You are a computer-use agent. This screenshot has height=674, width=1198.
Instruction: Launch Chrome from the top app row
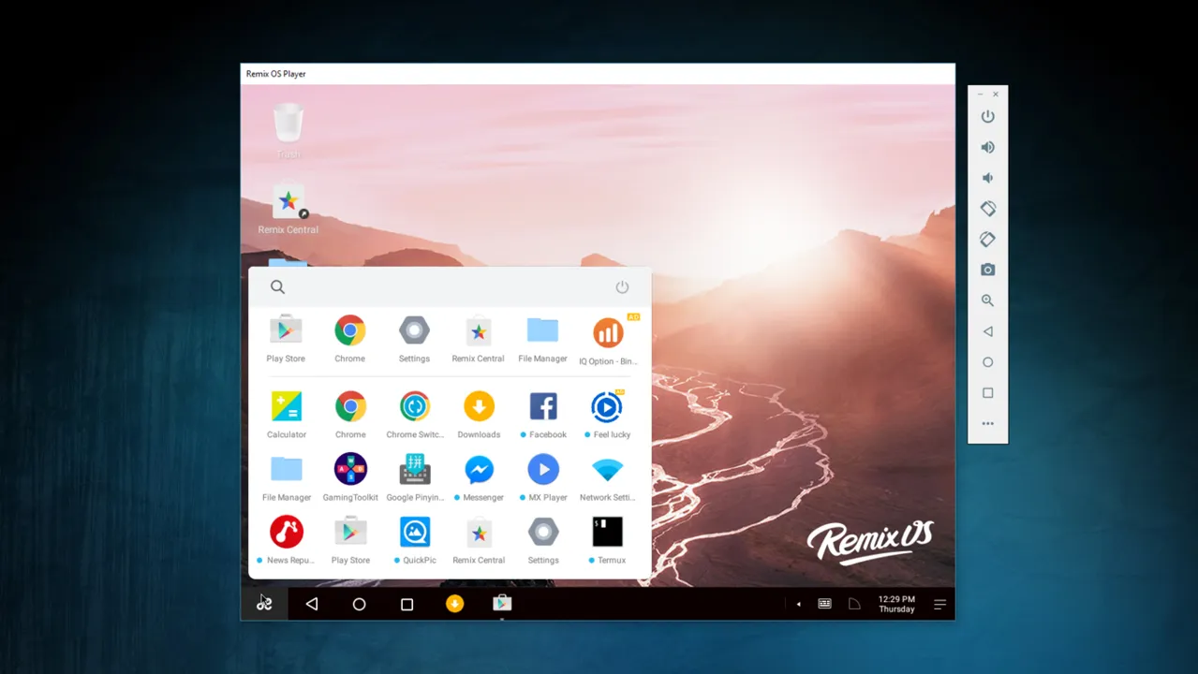click(x=350, y=330)
